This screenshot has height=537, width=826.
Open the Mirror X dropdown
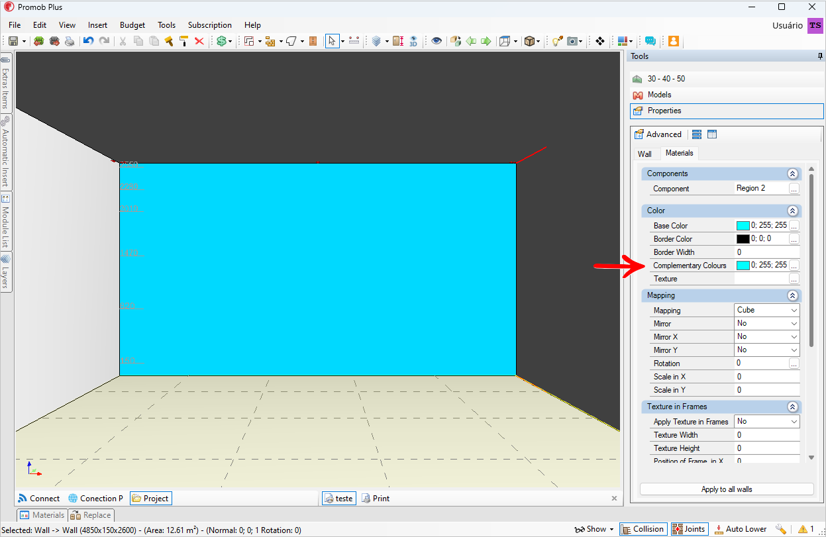pos(767,336)
